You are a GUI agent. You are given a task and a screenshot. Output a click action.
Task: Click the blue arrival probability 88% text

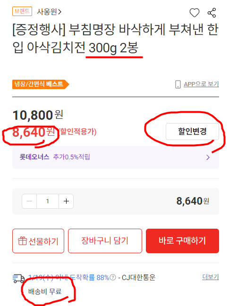tap(69, 277)
